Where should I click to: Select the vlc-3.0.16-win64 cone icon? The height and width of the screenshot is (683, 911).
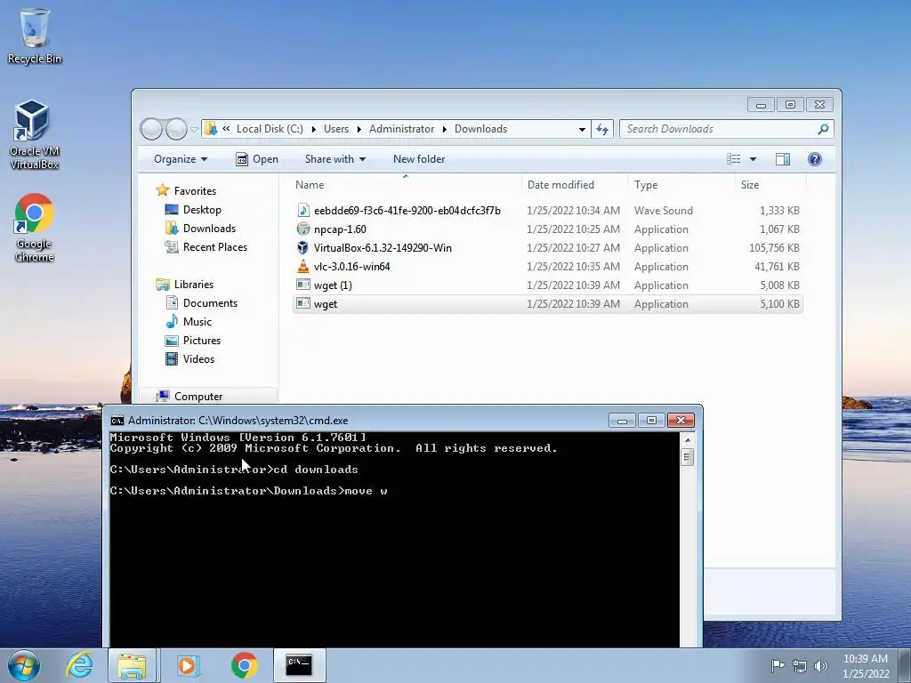(x=302, y=267)
